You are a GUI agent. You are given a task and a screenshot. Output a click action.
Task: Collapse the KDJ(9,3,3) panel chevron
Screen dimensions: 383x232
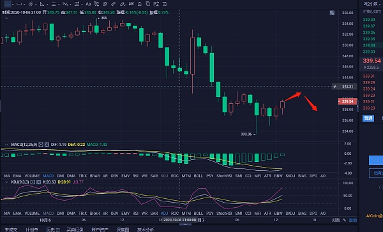(x=6, y=182)
